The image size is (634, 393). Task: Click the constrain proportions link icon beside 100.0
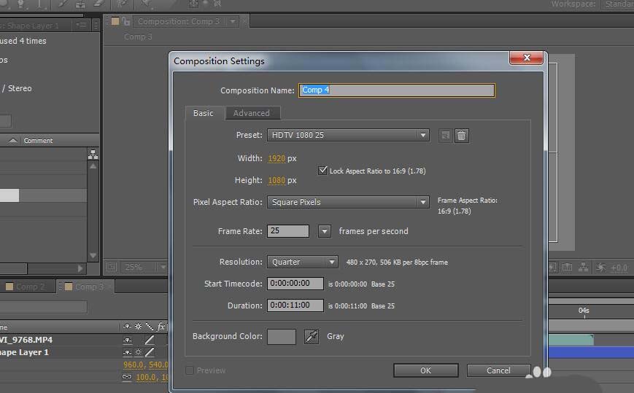[x=128, y=377]
